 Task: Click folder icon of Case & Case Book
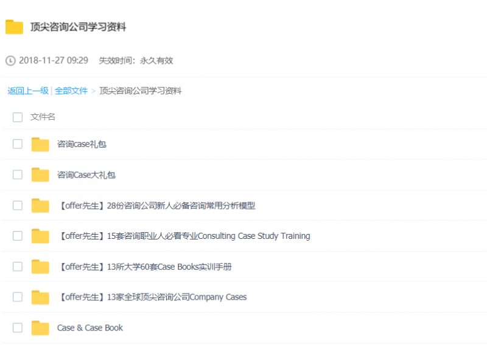click(40, 328)
